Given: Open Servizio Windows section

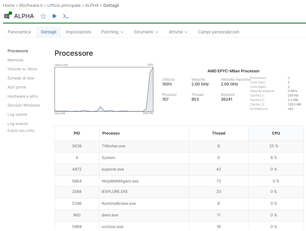Looking at the screenshot, I should (24, 105).
